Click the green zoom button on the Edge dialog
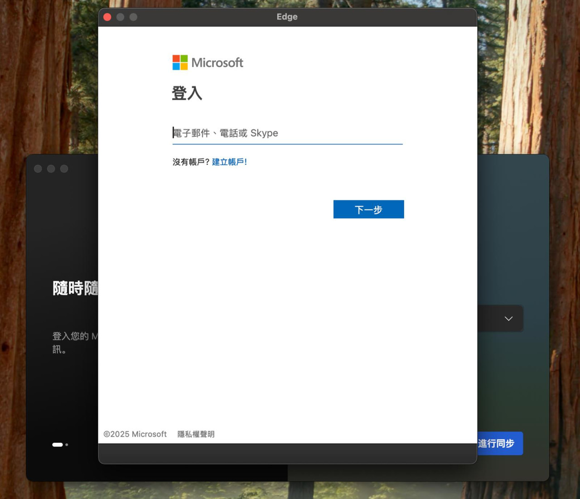 coord(133,17)
